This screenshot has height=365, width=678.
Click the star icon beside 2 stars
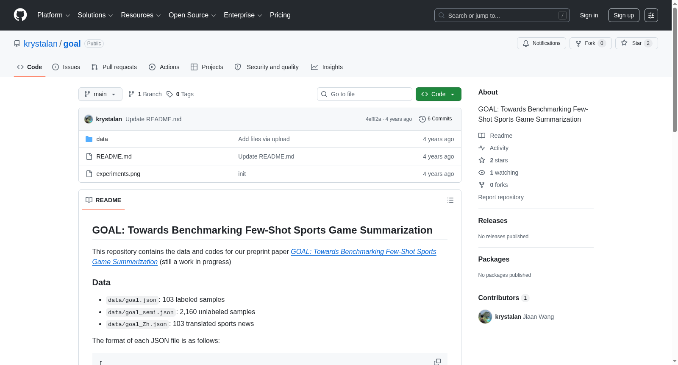(482, 160)
